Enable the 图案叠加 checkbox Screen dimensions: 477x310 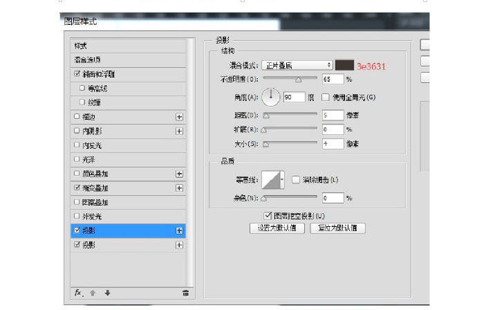[x=77, y=202]
